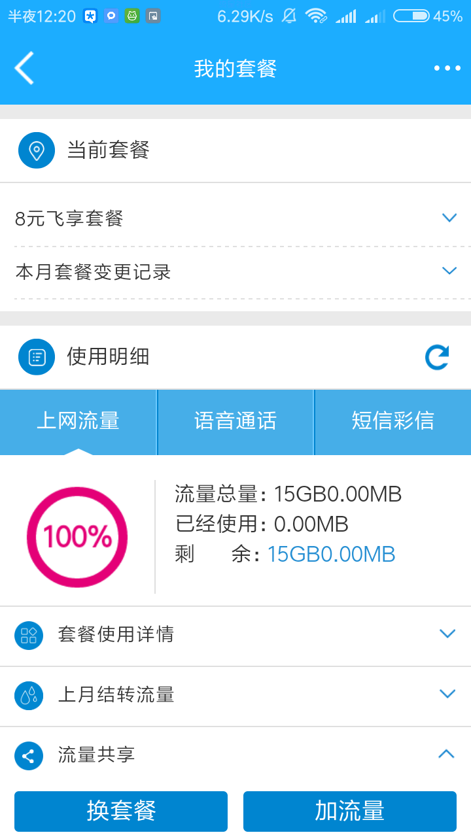
Task: Switch to the 语音通话 tab
Action: [x=235, y=421]
